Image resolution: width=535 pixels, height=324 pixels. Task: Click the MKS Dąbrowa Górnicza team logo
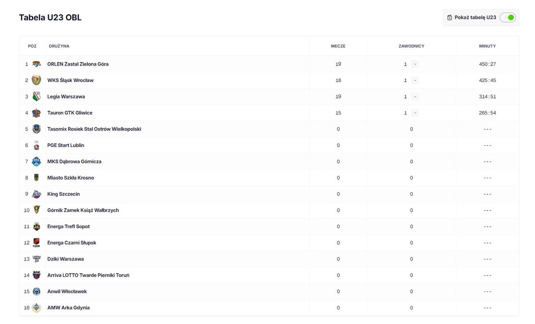pos(37,162)
